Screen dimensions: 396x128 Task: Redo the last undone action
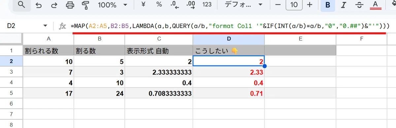coord(54,5)
